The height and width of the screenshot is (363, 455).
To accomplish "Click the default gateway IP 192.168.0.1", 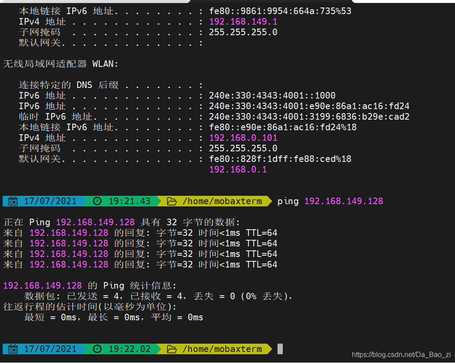I will pyautogui.click(x=238, y=169).
